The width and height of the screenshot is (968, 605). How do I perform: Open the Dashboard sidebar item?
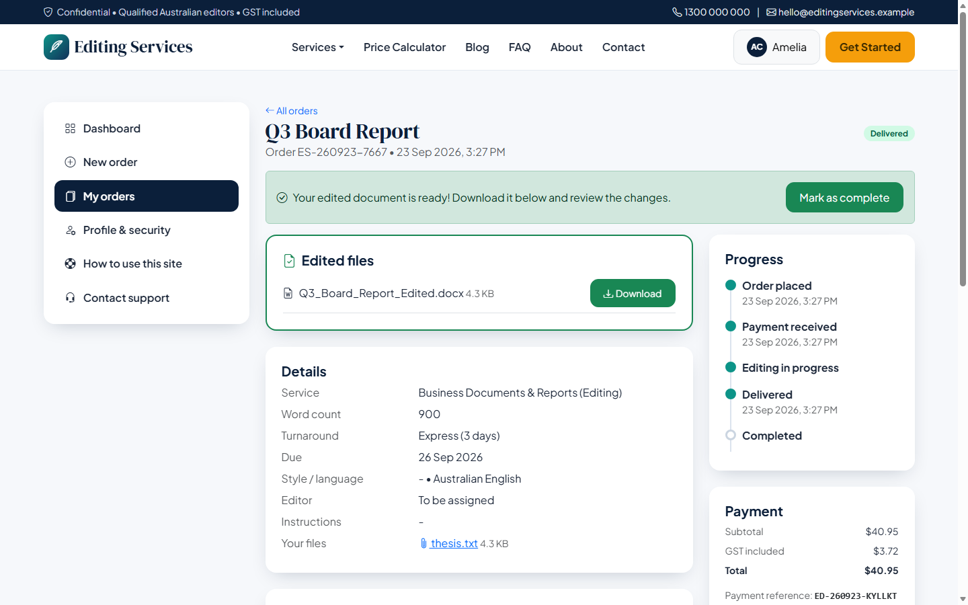[x=147, y=128]
